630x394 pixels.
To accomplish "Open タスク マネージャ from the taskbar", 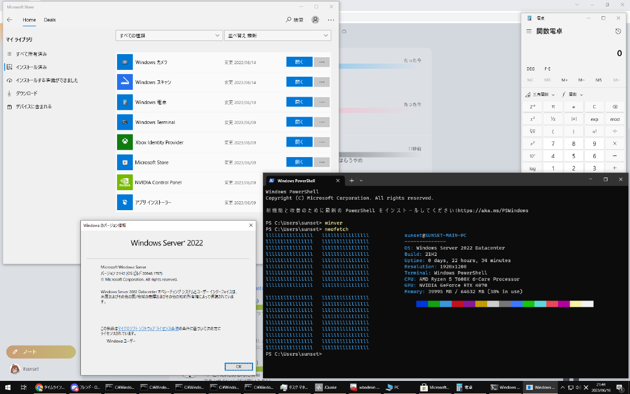I will pyautogui.click(x=293, y=388).
